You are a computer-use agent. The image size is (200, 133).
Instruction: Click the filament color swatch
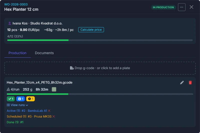point(54,89)
